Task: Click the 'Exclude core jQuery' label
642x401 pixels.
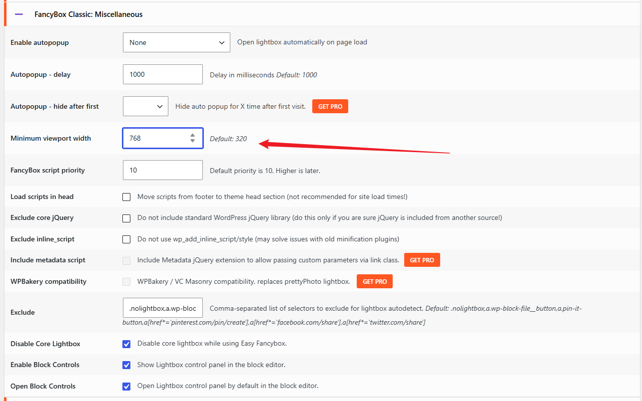Action: click(42, 217)
